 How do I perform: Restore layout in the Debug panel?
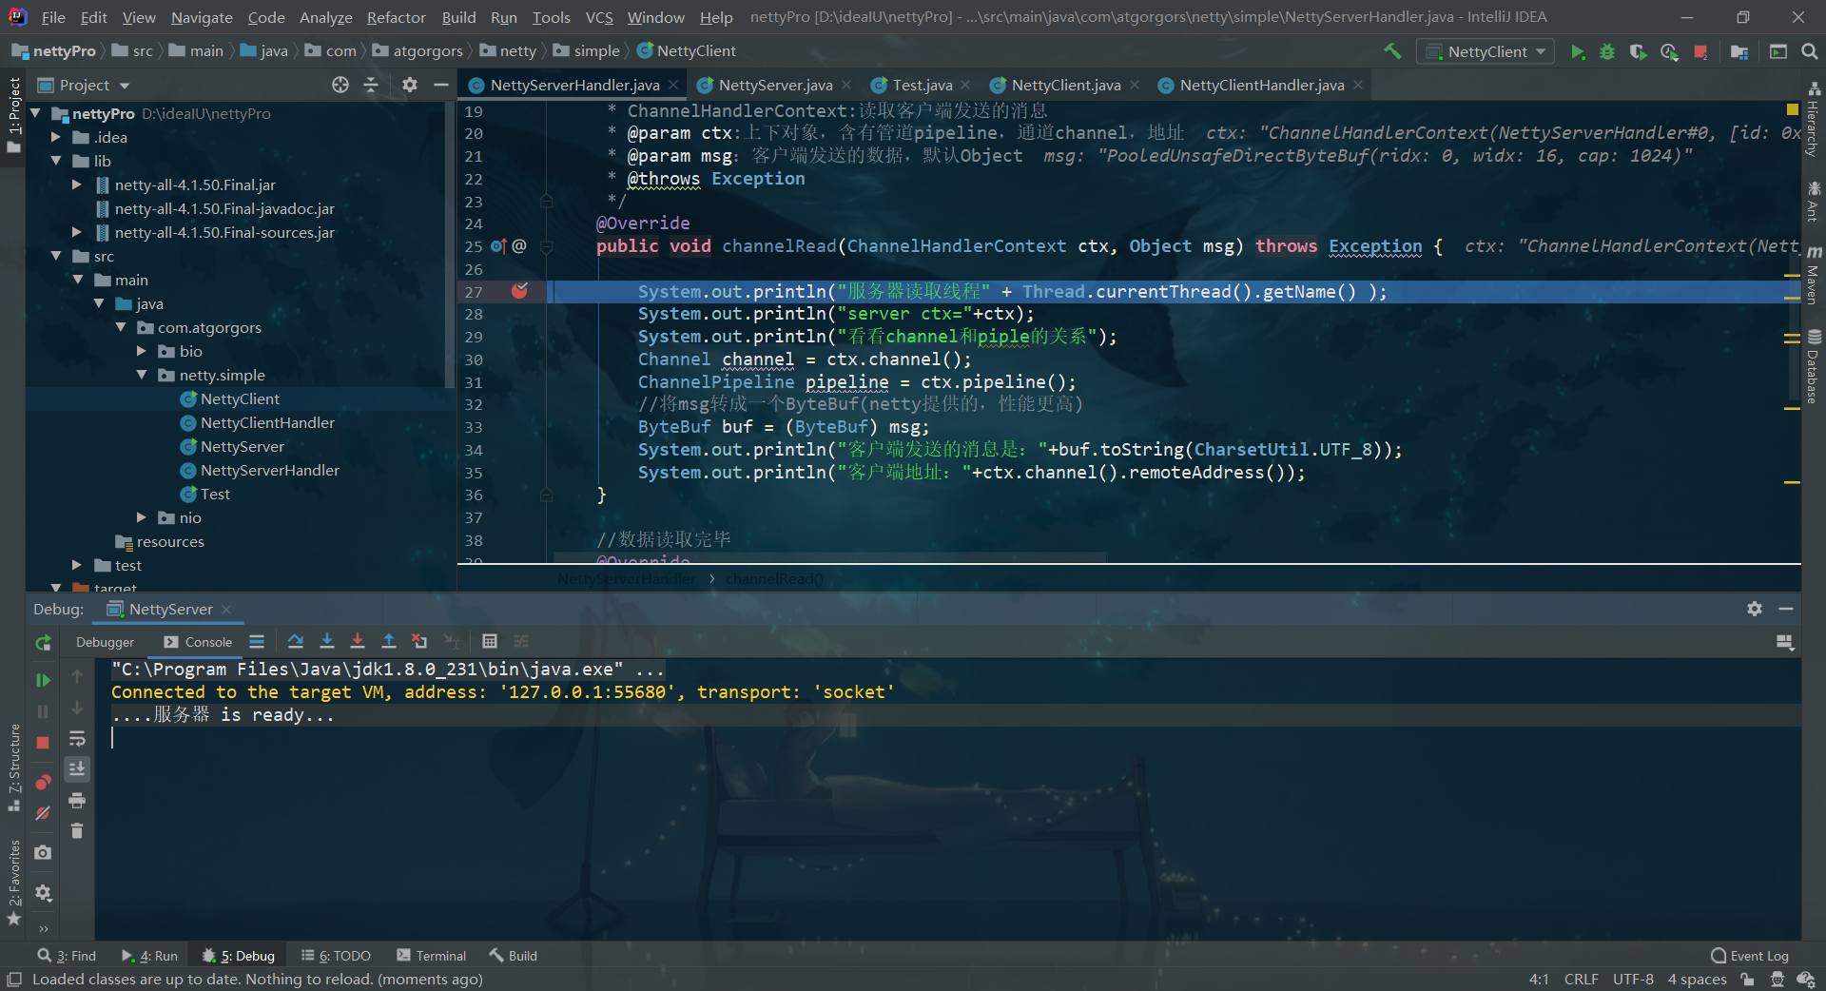coord(1785,643)
